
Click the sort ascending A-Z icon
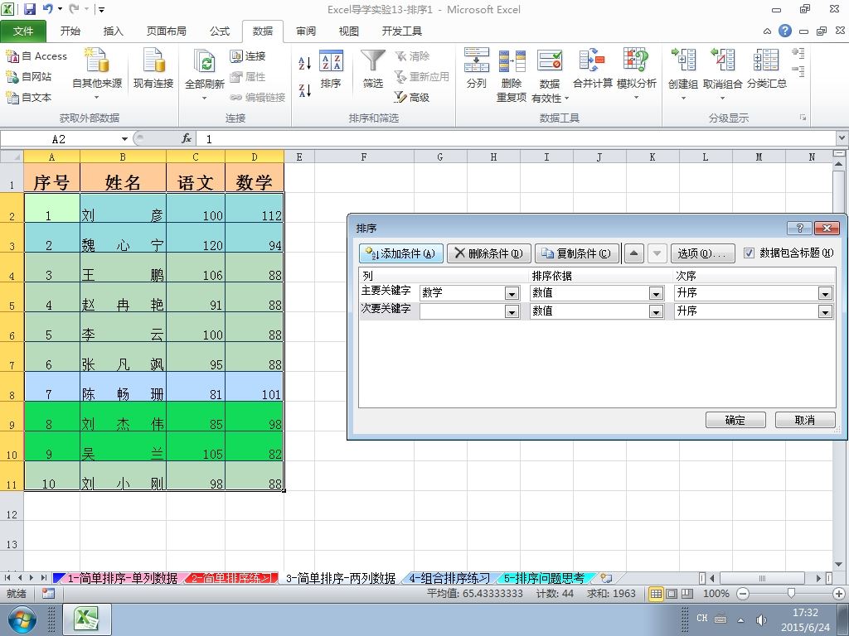[305, 63]
